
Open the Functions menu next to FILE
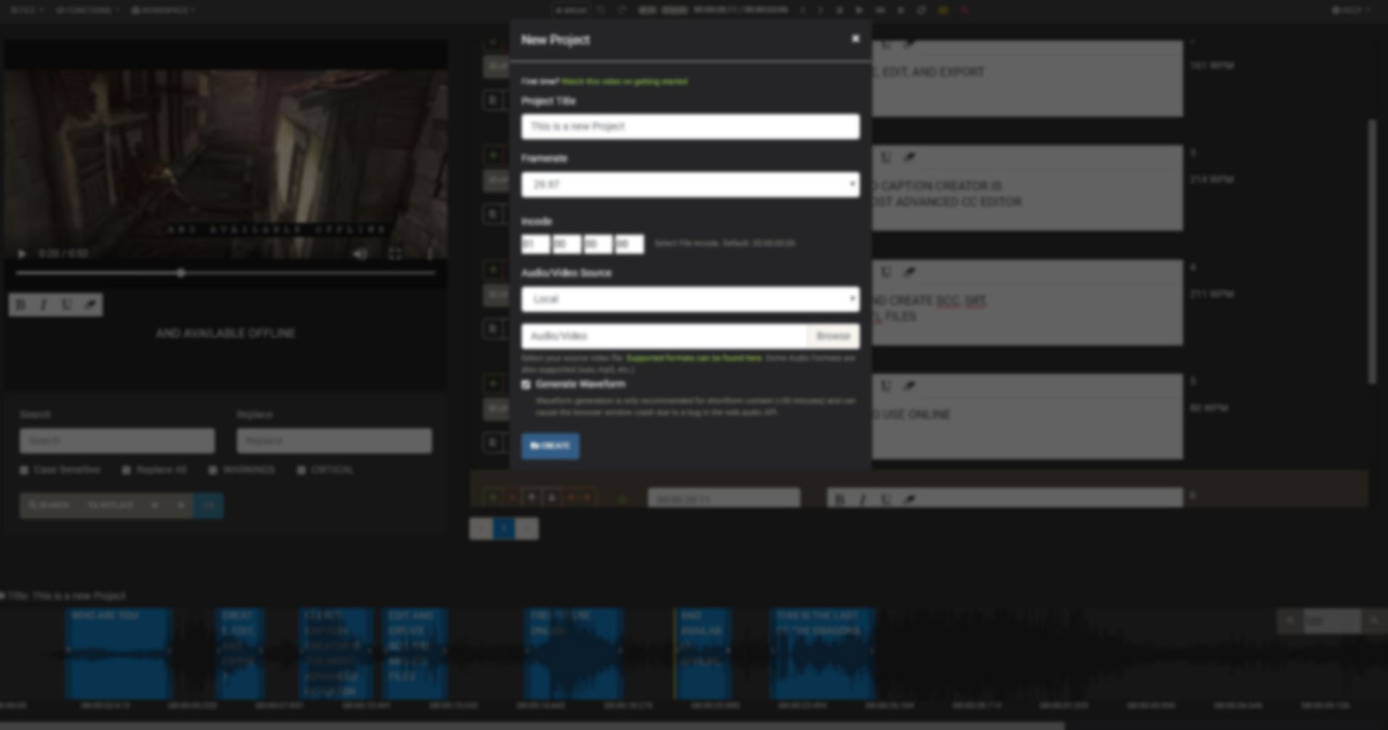click(87, 10)
